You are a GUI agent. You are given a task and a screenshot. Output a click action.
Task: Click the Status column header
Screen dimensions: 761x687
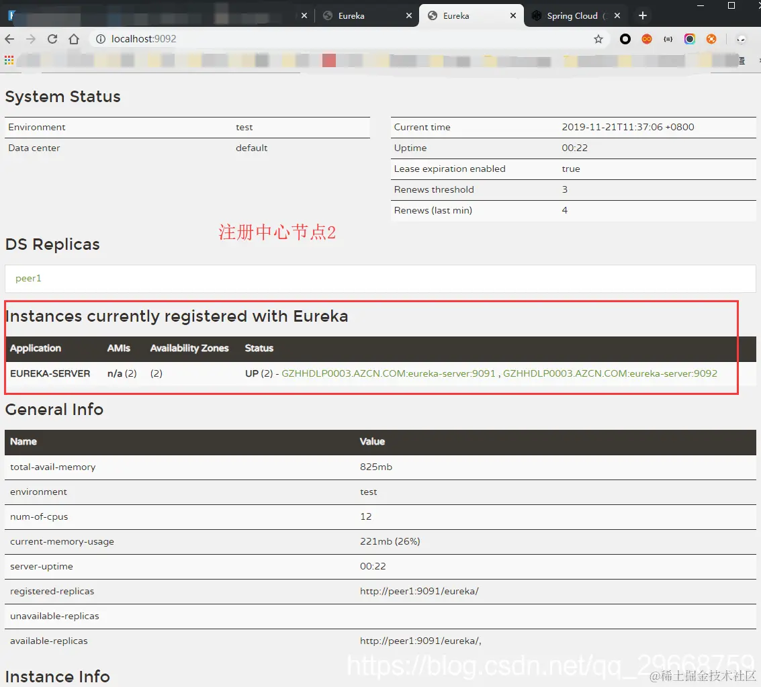click(x=259, y=349)
